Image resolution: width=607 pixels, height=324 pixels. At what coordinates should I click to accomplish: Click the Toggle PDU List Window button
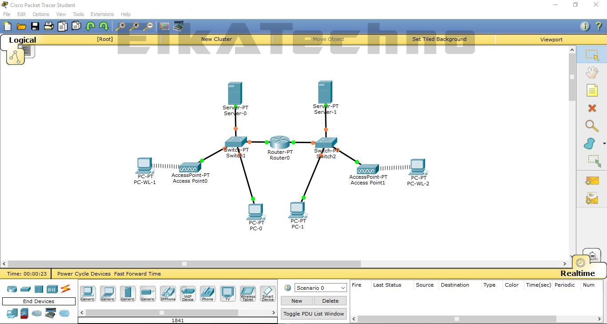click(313, 313)
